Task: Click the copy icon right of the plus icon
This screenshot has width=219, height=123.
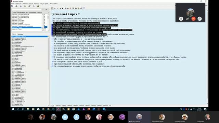Action: pos(65,8)
